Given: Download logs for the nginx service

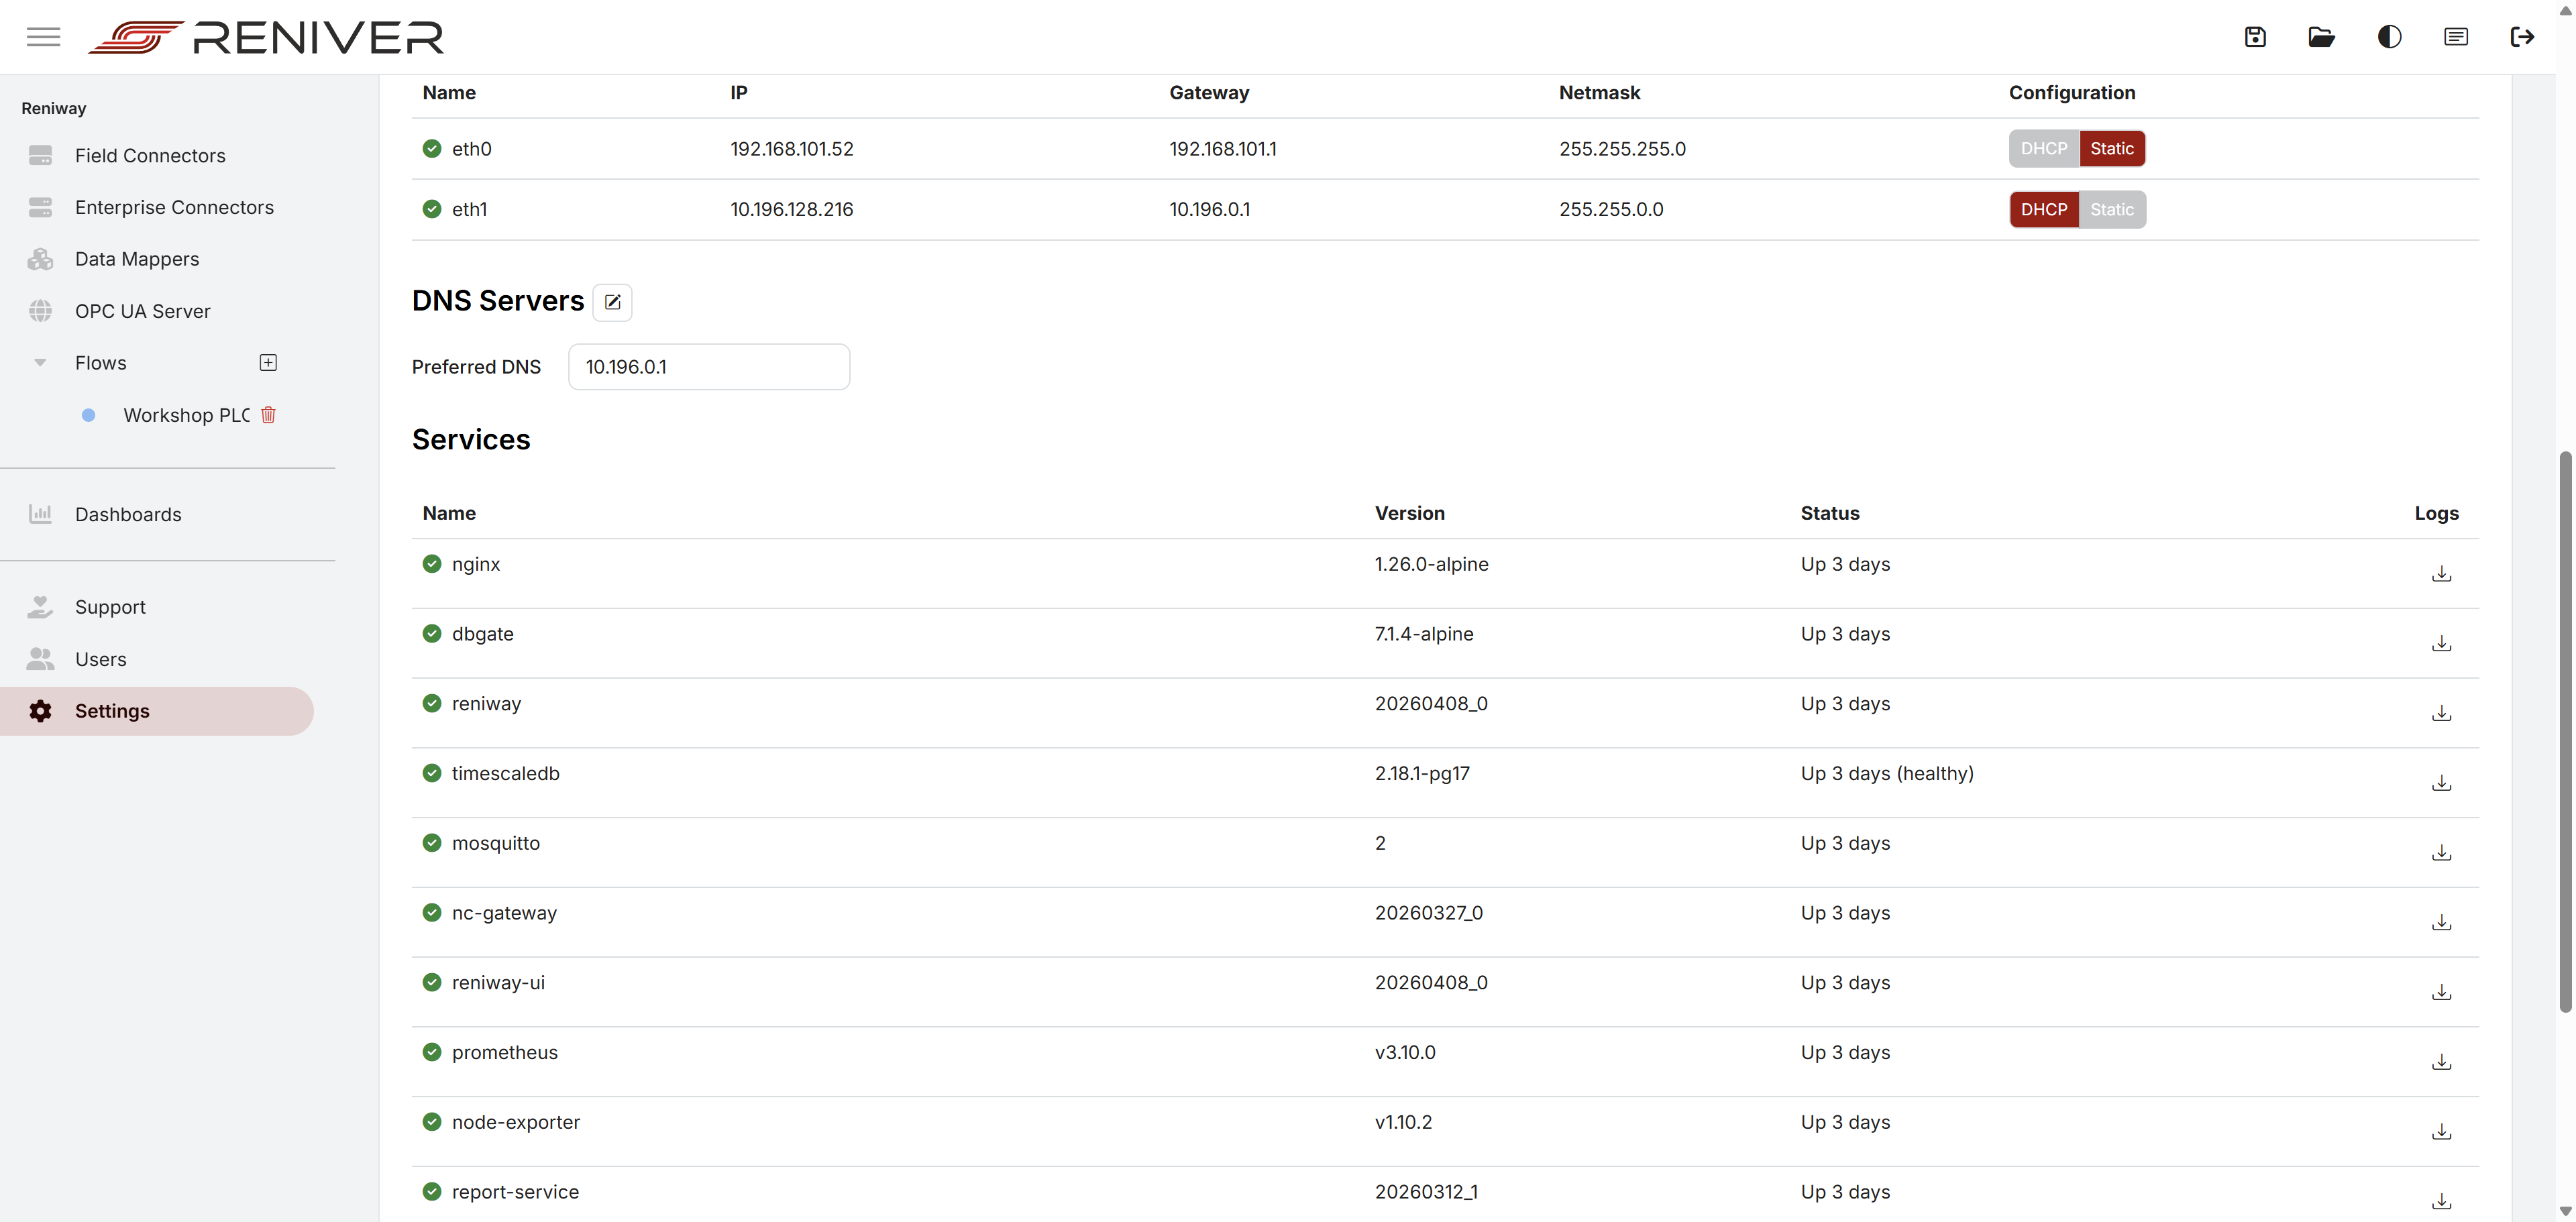Looking at the screenshot, I should [2441, 573].
